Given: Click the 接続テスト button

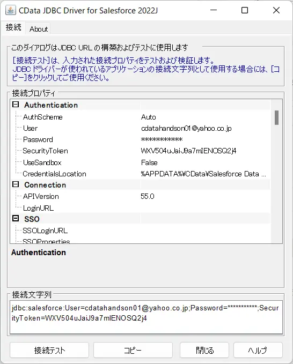Looking at the screenshot, I should pos(49,350).
